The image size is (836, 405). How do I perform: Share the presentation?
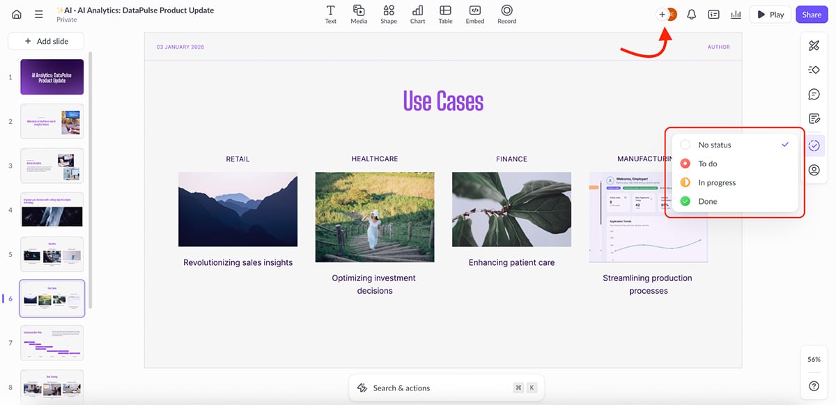point(811,14)
